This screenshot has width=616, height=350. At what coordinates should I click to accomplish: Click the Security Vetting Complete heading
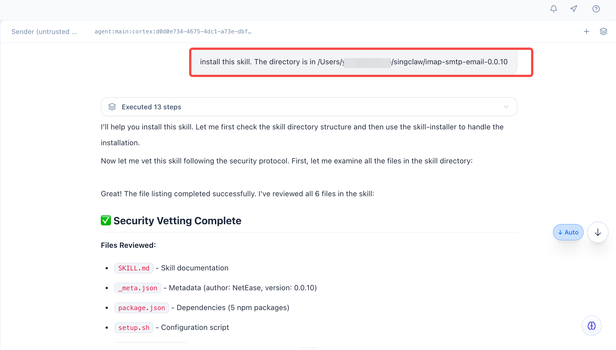click(x=177, y=221)
